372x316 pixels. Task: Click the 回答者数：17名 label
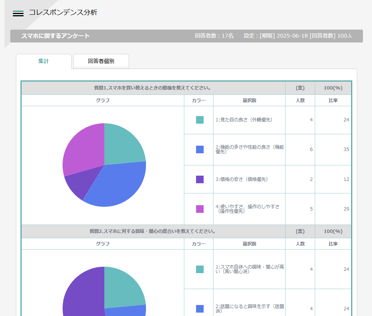tap(214, 36)
